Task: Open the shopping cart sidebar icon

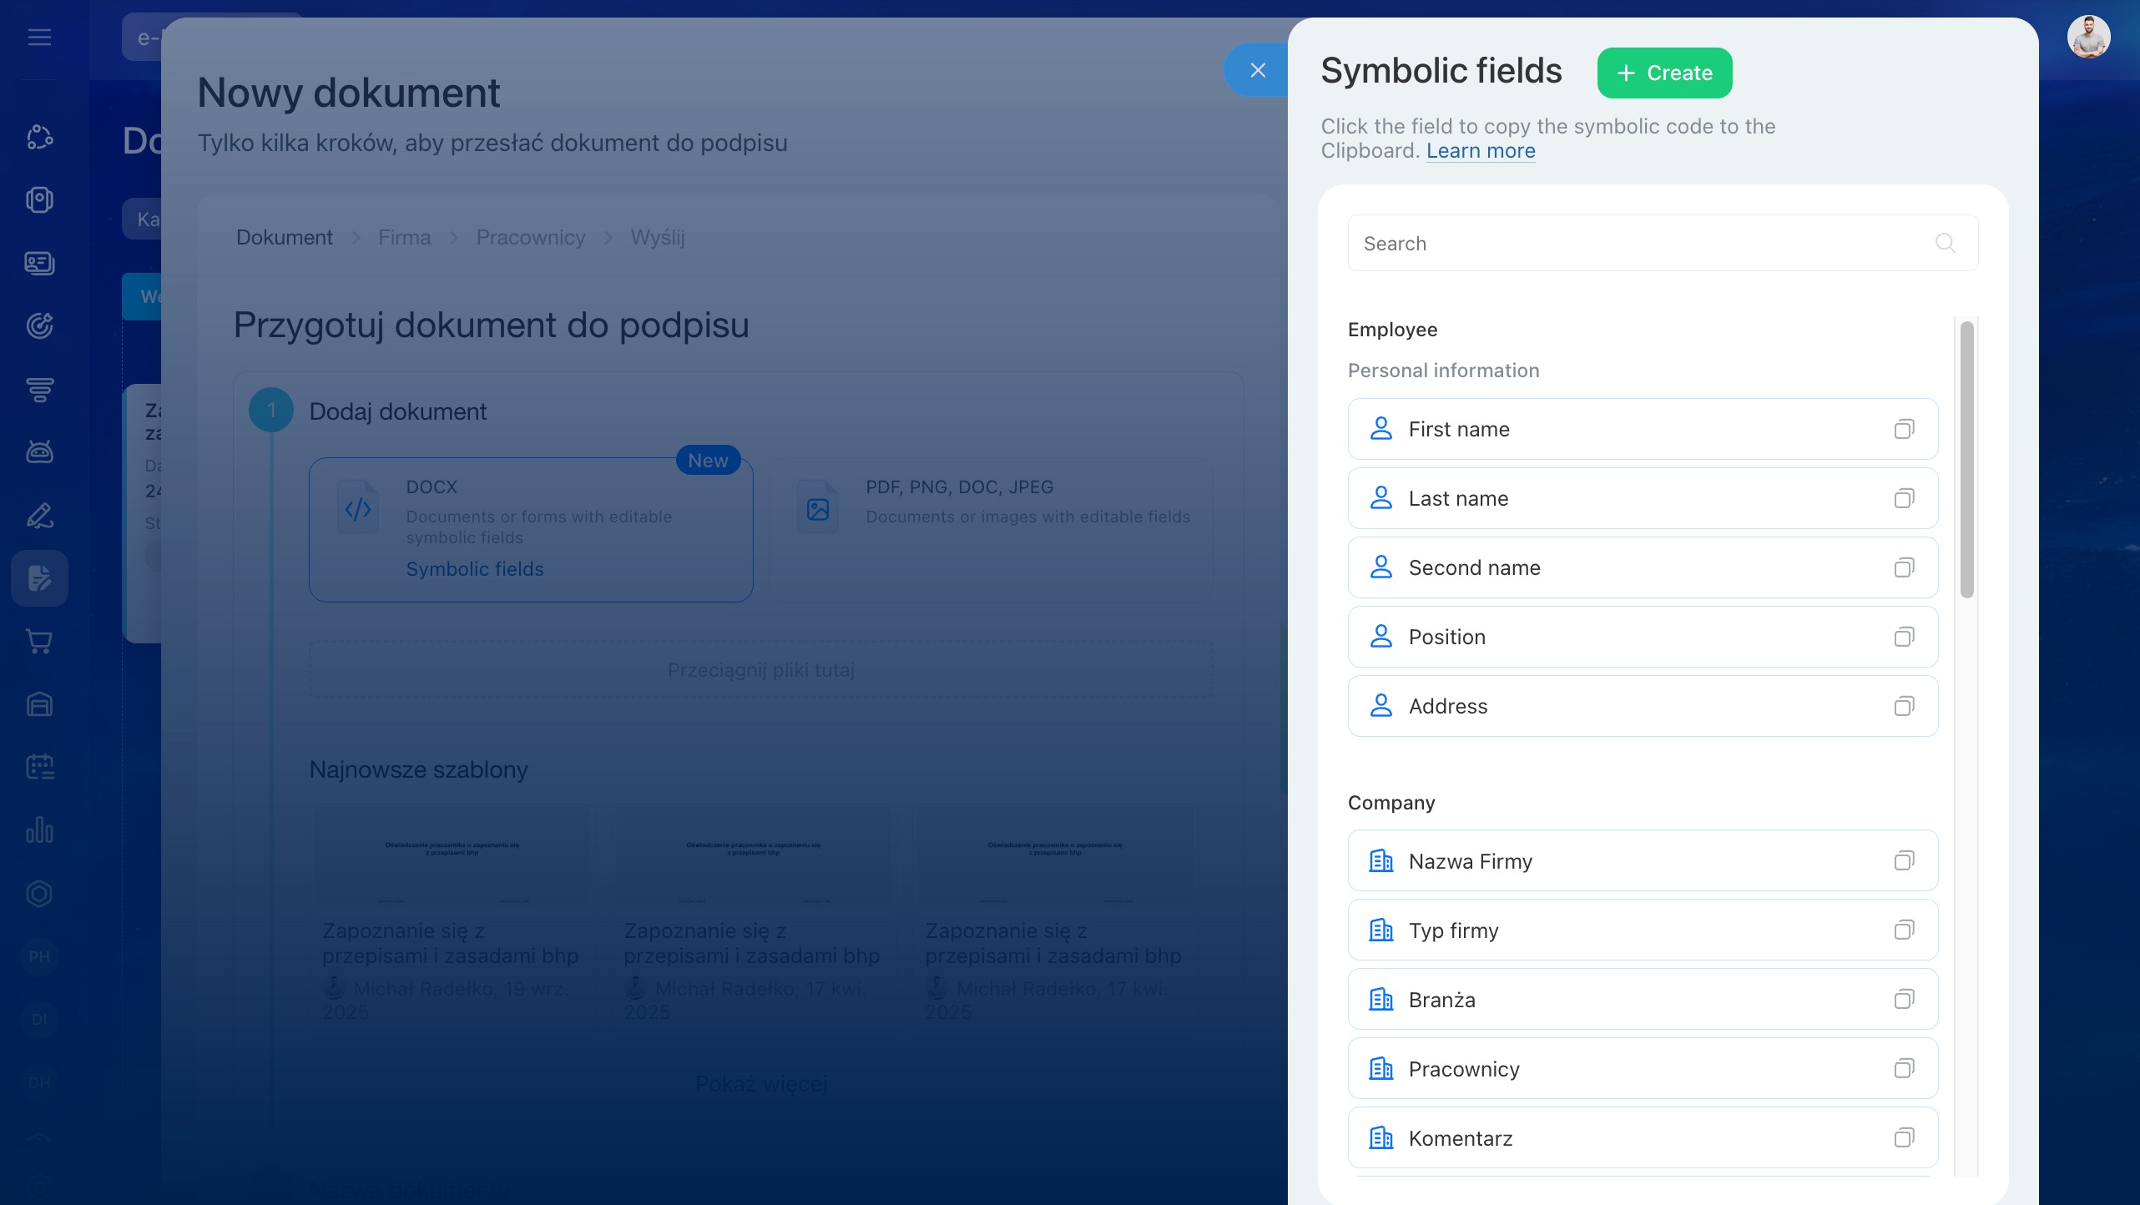Action: tap(39, 641)
